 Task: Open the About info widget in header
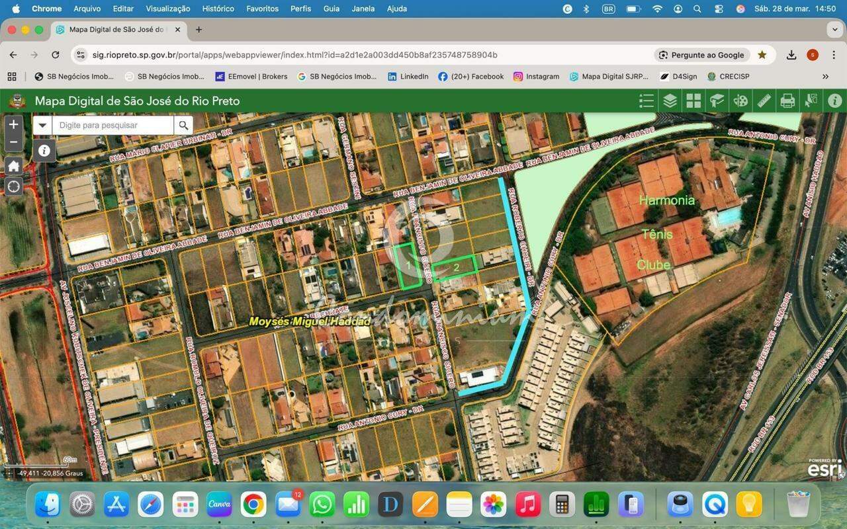835,101
